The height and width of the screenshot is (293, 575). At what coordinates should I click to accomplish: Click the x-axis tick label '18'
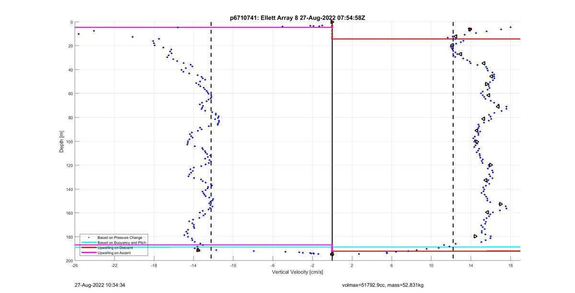point(510,266)
